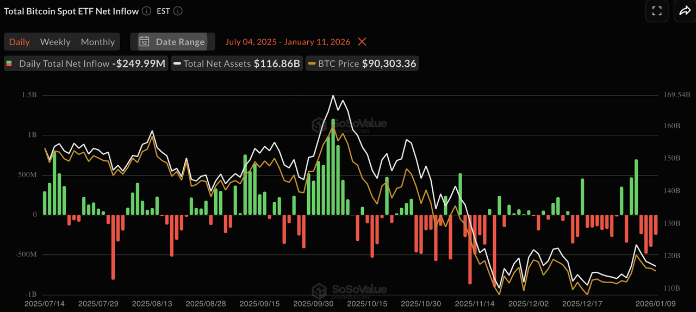The width and height of the screenshot is (696, 312).
Task: Click the info icon next to EST
Action: [178, 11]
